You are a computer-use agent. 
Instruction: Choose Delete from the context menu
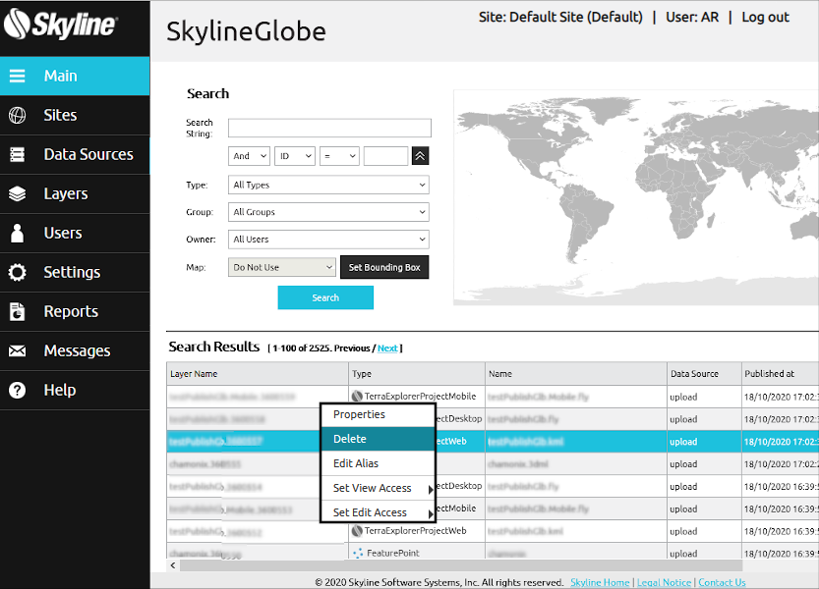(378, 439)
